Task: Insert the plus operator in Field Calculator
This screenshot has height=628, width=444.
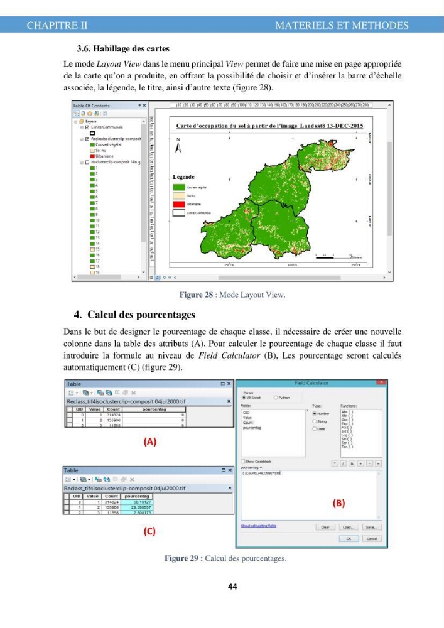Action: [360, 463]
